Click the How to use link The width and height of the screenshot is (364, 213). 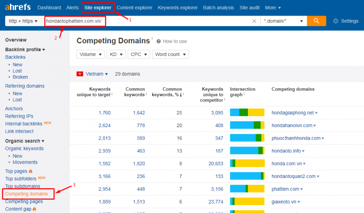click(x=175, y=41)
